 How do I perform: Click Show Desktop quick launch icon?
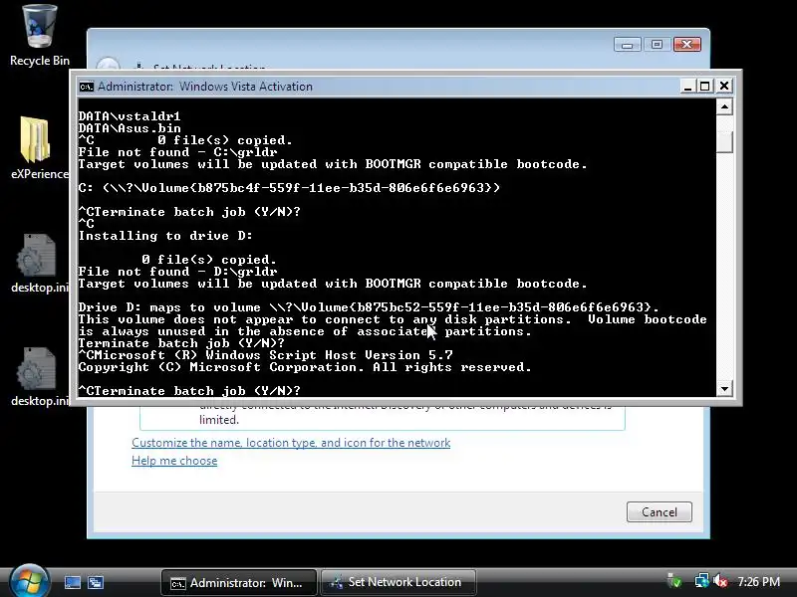point(72,582)
